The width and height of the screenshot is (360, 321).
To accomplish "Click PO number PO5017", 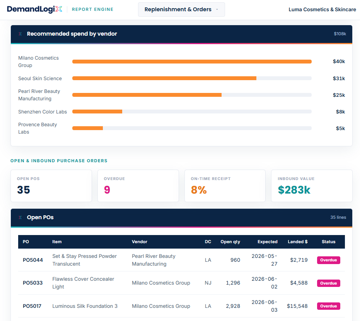I will tap(32, 306).
